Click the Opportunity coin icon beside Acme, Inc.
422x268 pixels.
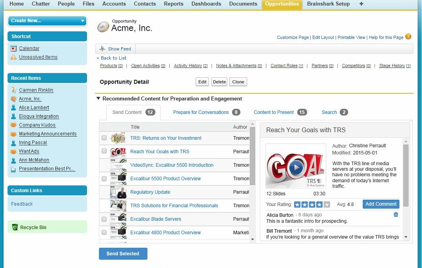point(103,27)
